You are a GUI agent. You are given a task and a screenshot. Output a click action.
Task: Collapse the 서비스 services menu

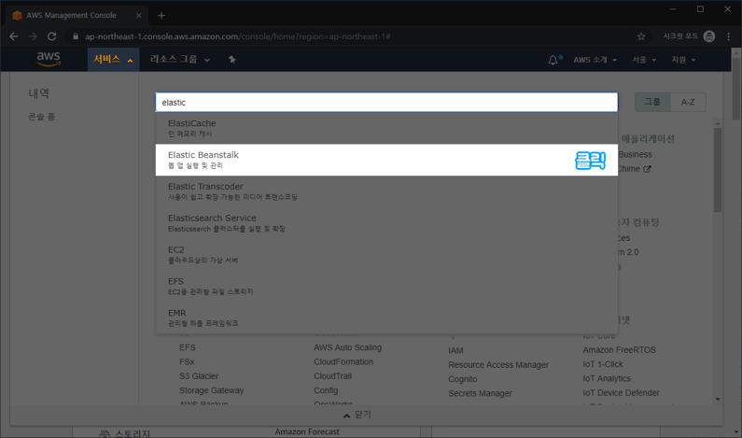pyautogui.click(x=113, y=59)
